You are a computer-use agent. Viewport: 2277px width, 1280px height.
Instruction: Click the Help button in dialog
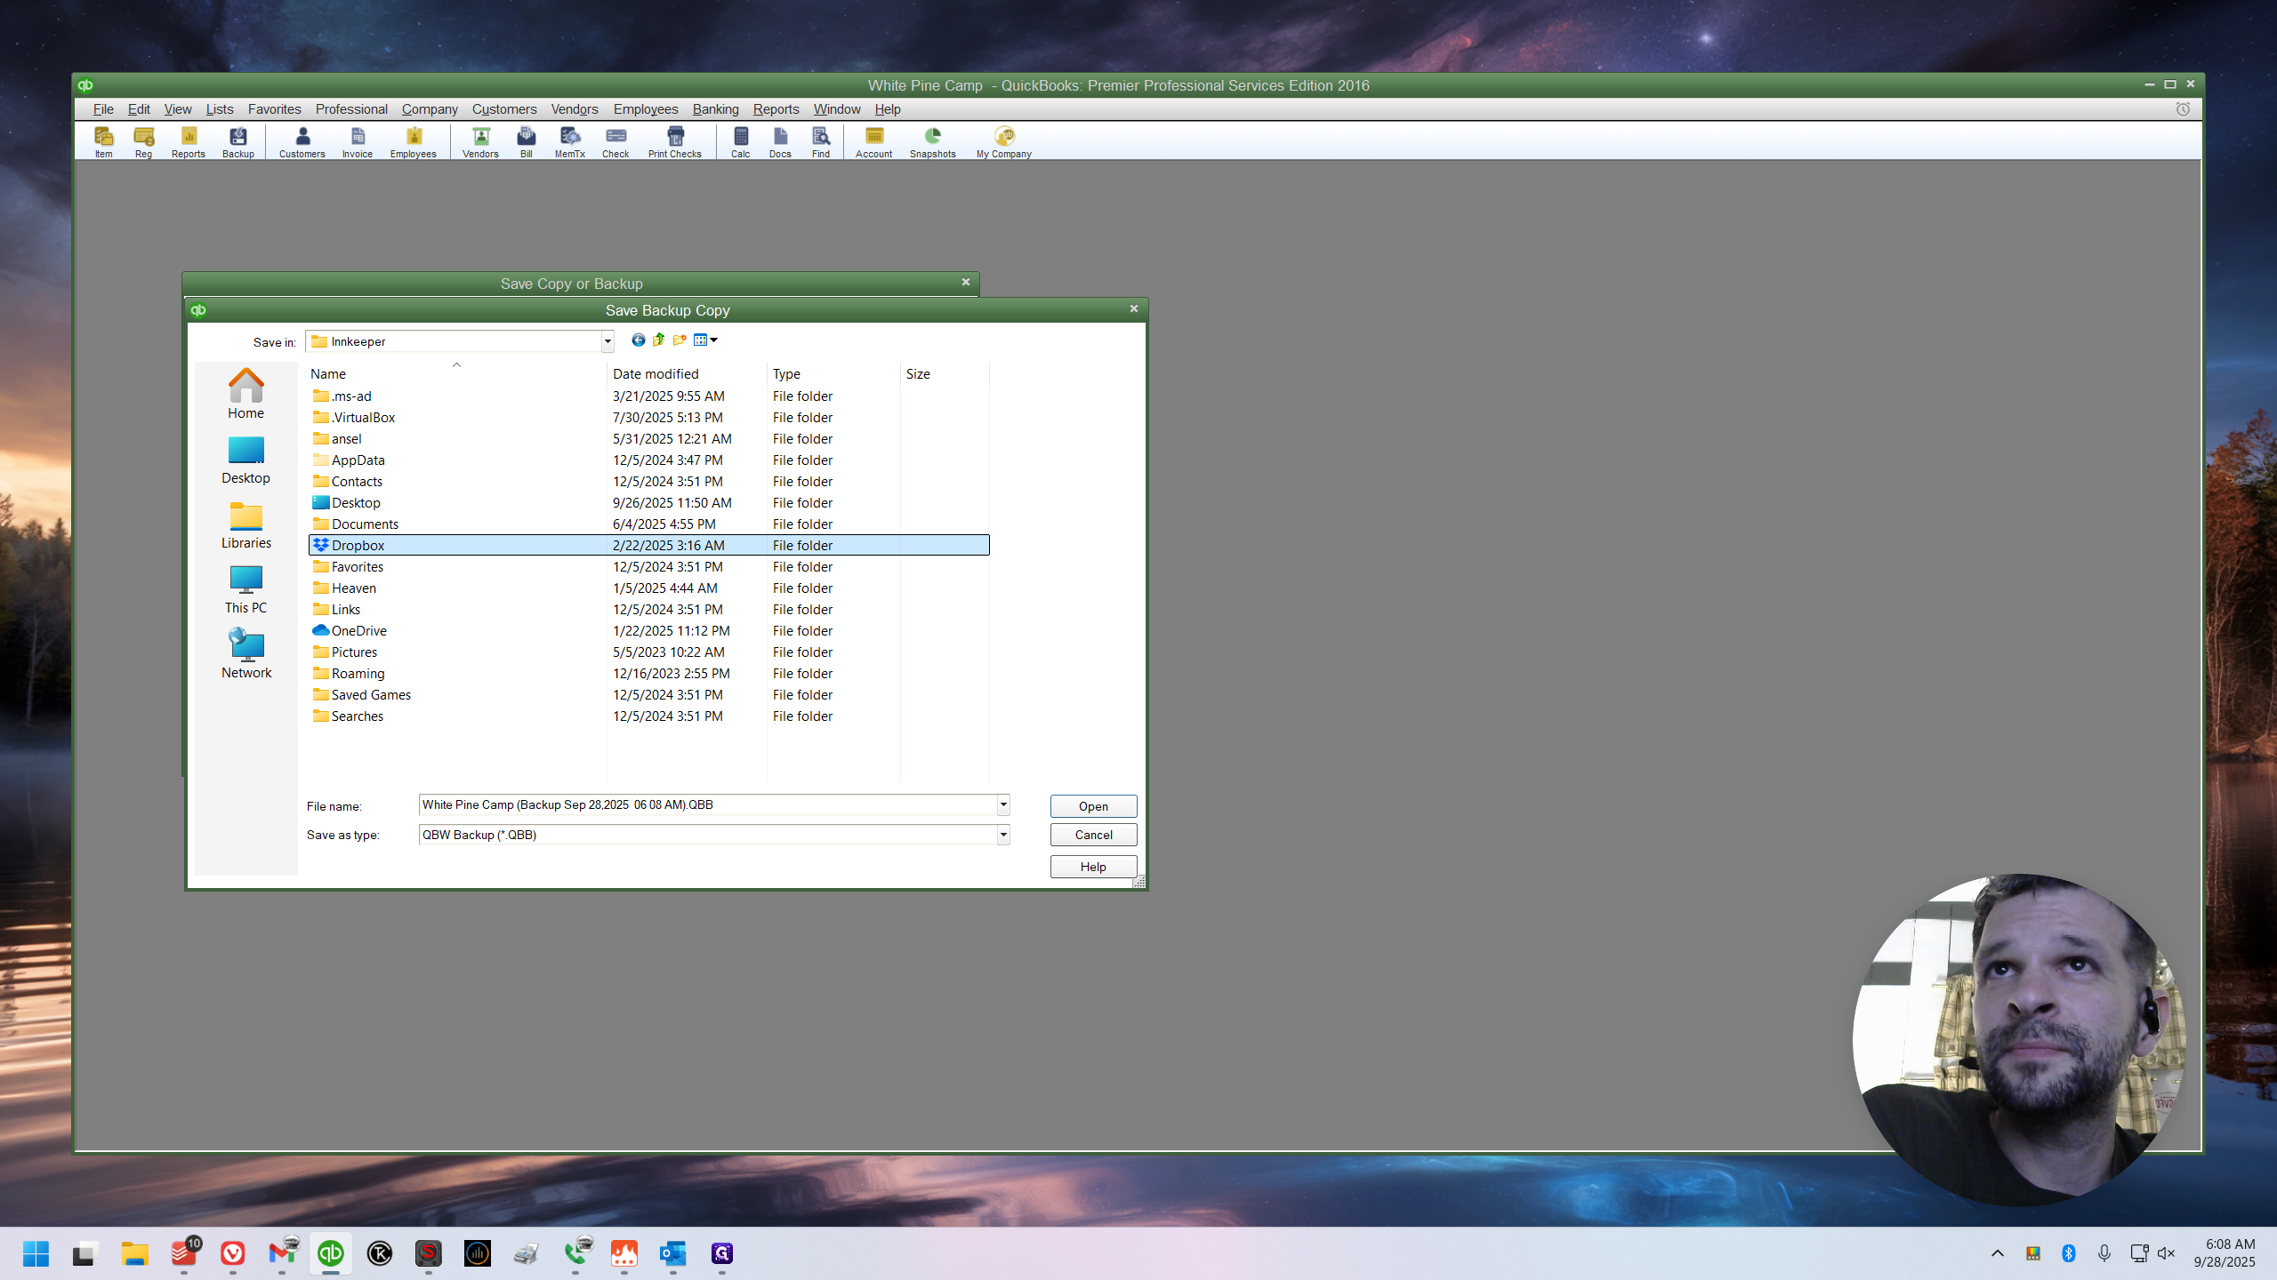coord(1093,867)
